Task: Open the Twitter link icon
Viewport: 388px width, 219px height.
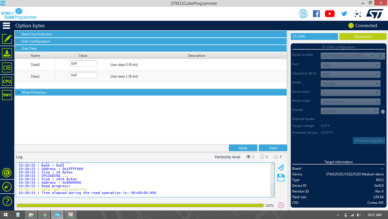Action: click(344, 14)
